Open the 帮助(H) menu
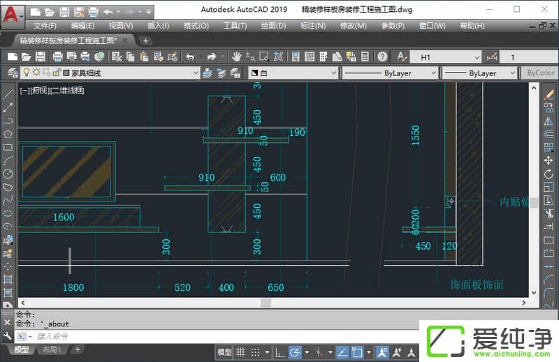Image resolution: width=559 pixels, height=362 pixels. click(472, 26)
